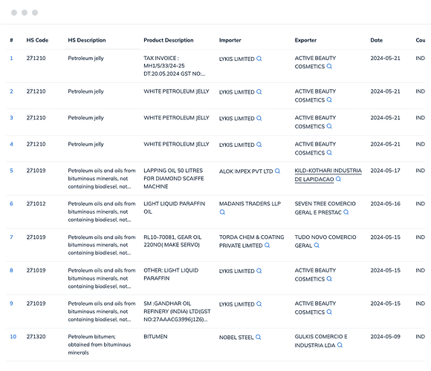This screenshot has width=431, height=371.
Task: Click OTHER: LIGHT LIQUID PARAFFIN description
Action: [171, 274]
